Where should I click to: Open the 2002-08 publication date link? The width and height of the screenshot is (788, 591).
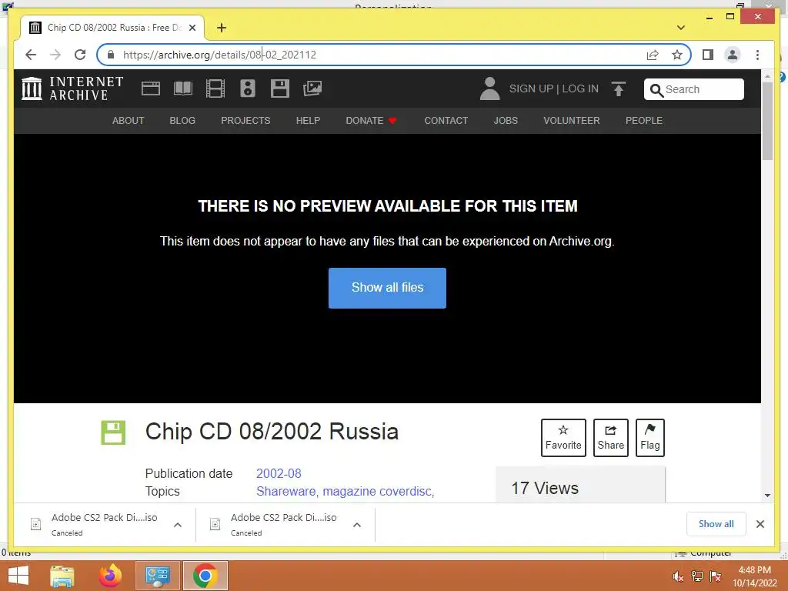(279, 473)
